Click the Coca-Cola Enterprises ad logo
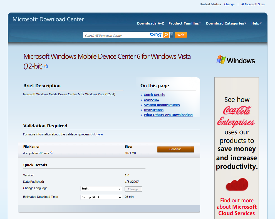Viewport: 275px width, 219px height. tap(236, 116)
